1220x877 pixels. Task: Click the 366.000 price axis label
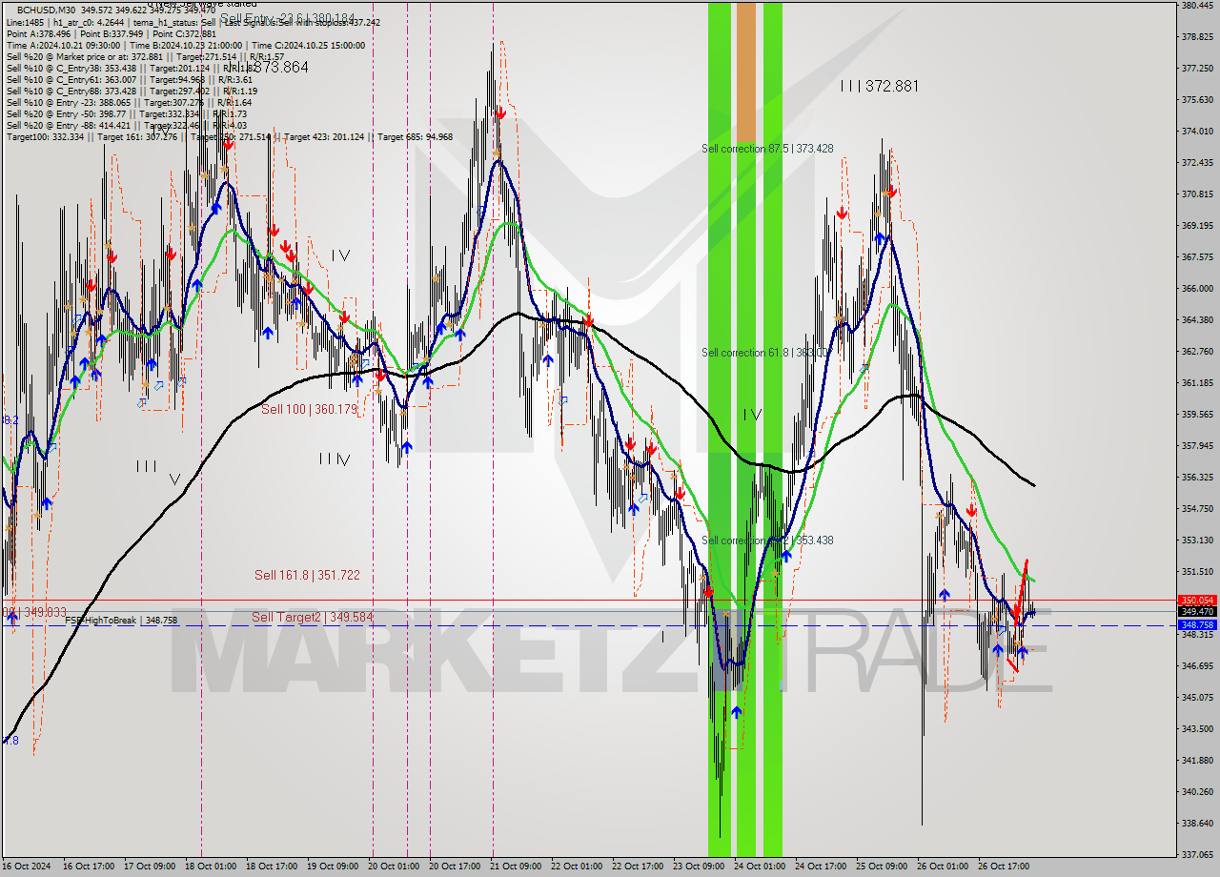[x=1197, y=288]
